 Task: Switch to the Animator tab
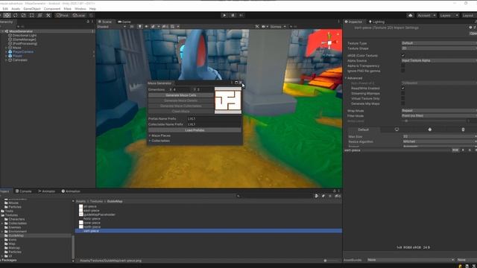point(46,191)
